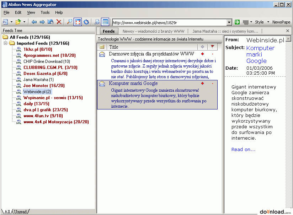The image size is (293, 215).
Task: Click the open folder toolbar icon
Action: pos(18,22)
